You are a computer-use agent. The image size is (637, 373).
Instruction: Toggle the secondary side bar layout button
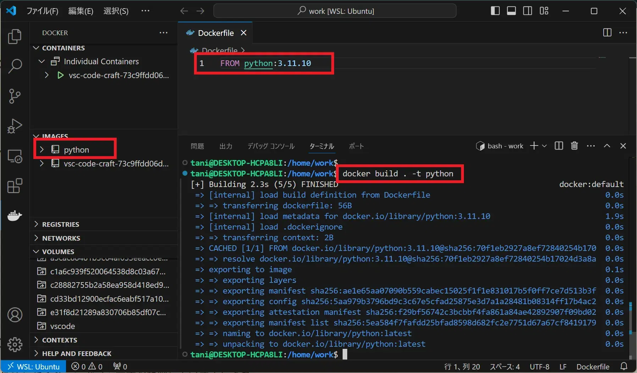(x=527, y=11)
